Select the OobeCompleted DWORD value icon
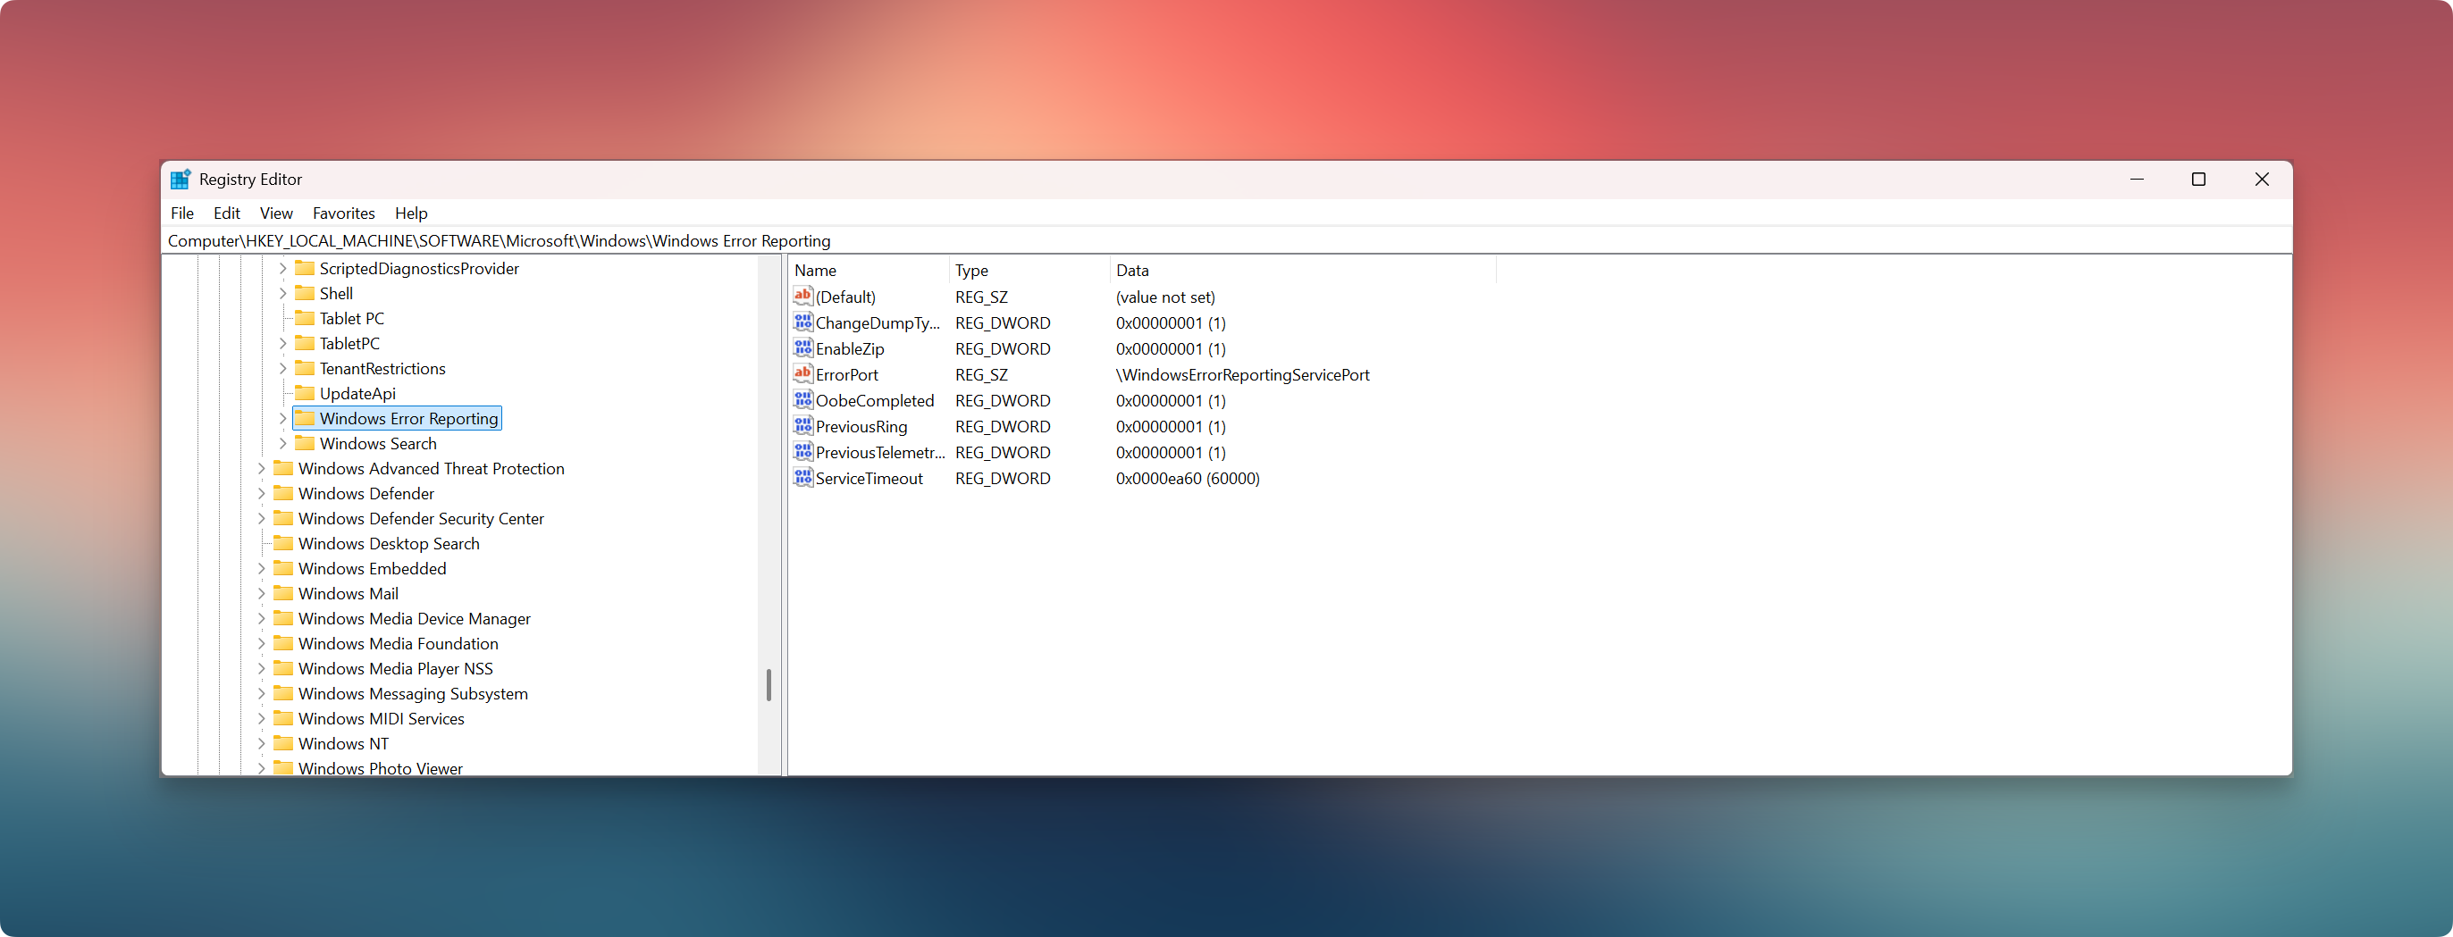 tap(802, 400)
